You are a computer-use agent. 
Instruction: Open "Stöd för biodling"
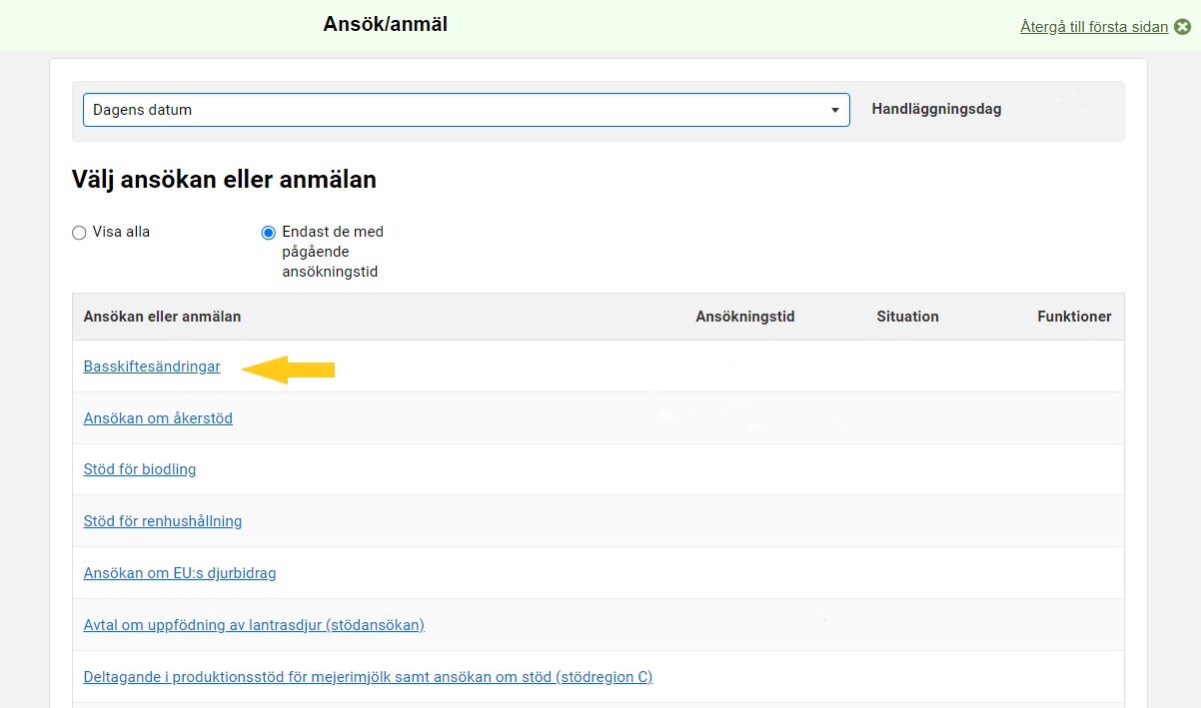(139, 469)
